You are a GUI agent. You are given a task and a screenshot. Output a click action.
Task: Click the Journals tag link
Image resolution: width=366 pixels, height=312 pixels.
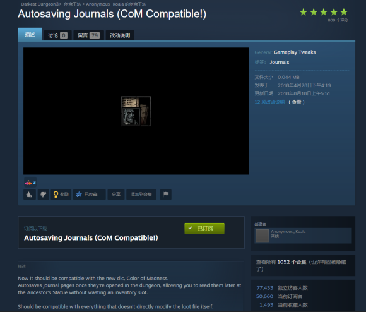[280, 62]
